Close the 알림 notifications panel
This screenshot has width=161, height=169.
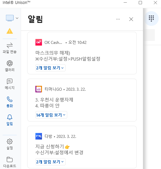pyautogui.click(x=131, y=19)
